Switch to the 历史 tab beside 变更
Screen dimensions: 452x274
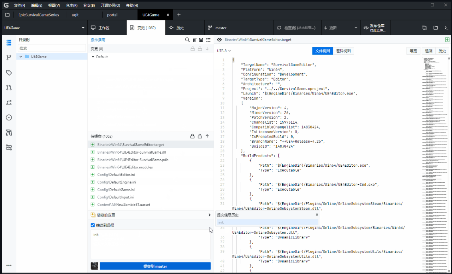(x=185, y=28)
